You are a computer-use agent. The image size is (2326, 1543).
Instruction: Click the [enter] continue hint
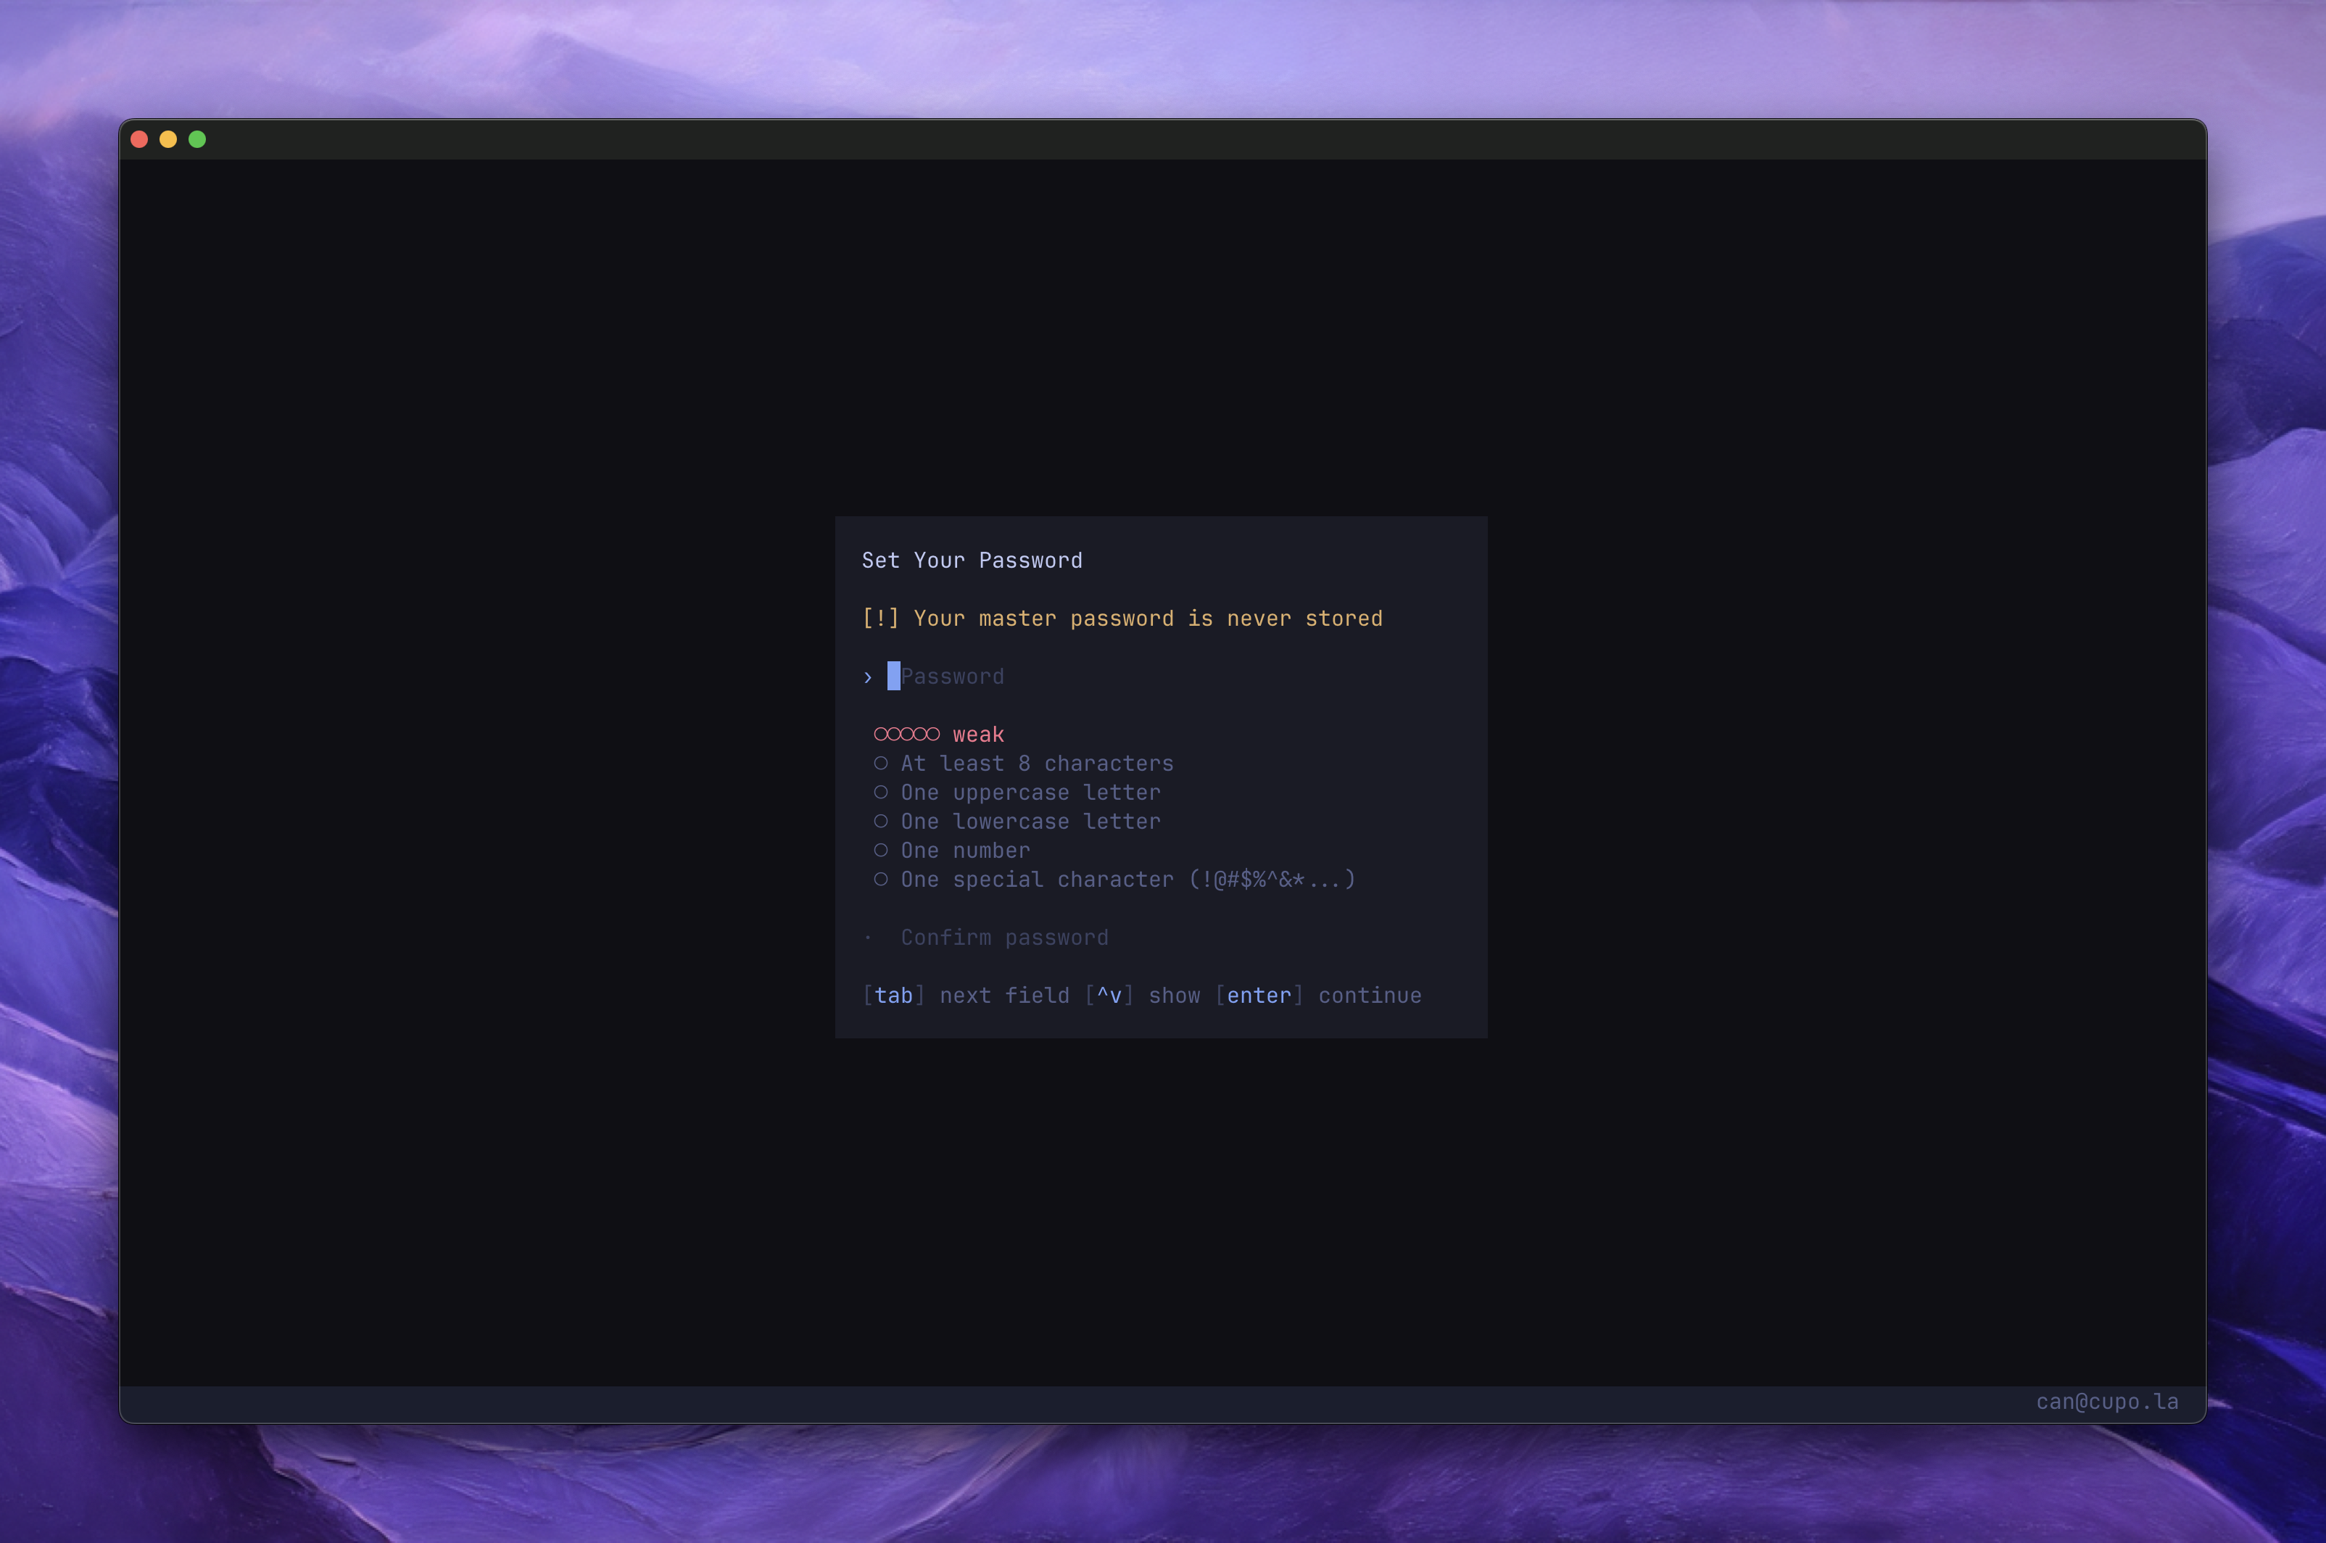click(x=1318, y=996)
